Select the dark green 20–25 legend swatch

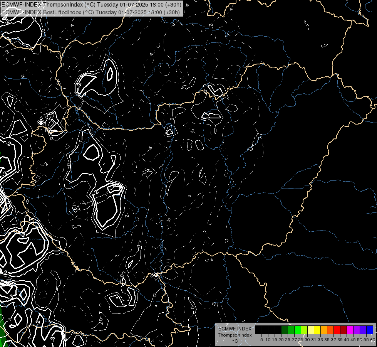pyautogui.click(x=285, y=330)
